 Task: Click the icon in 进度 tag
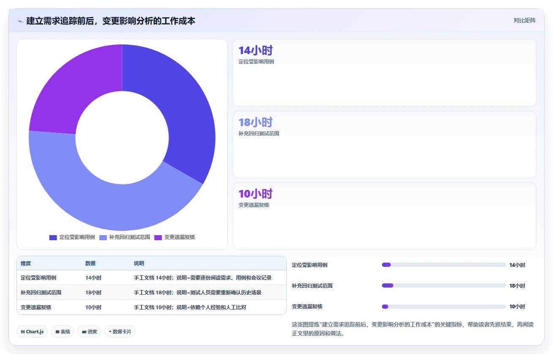tap(84, 332)
